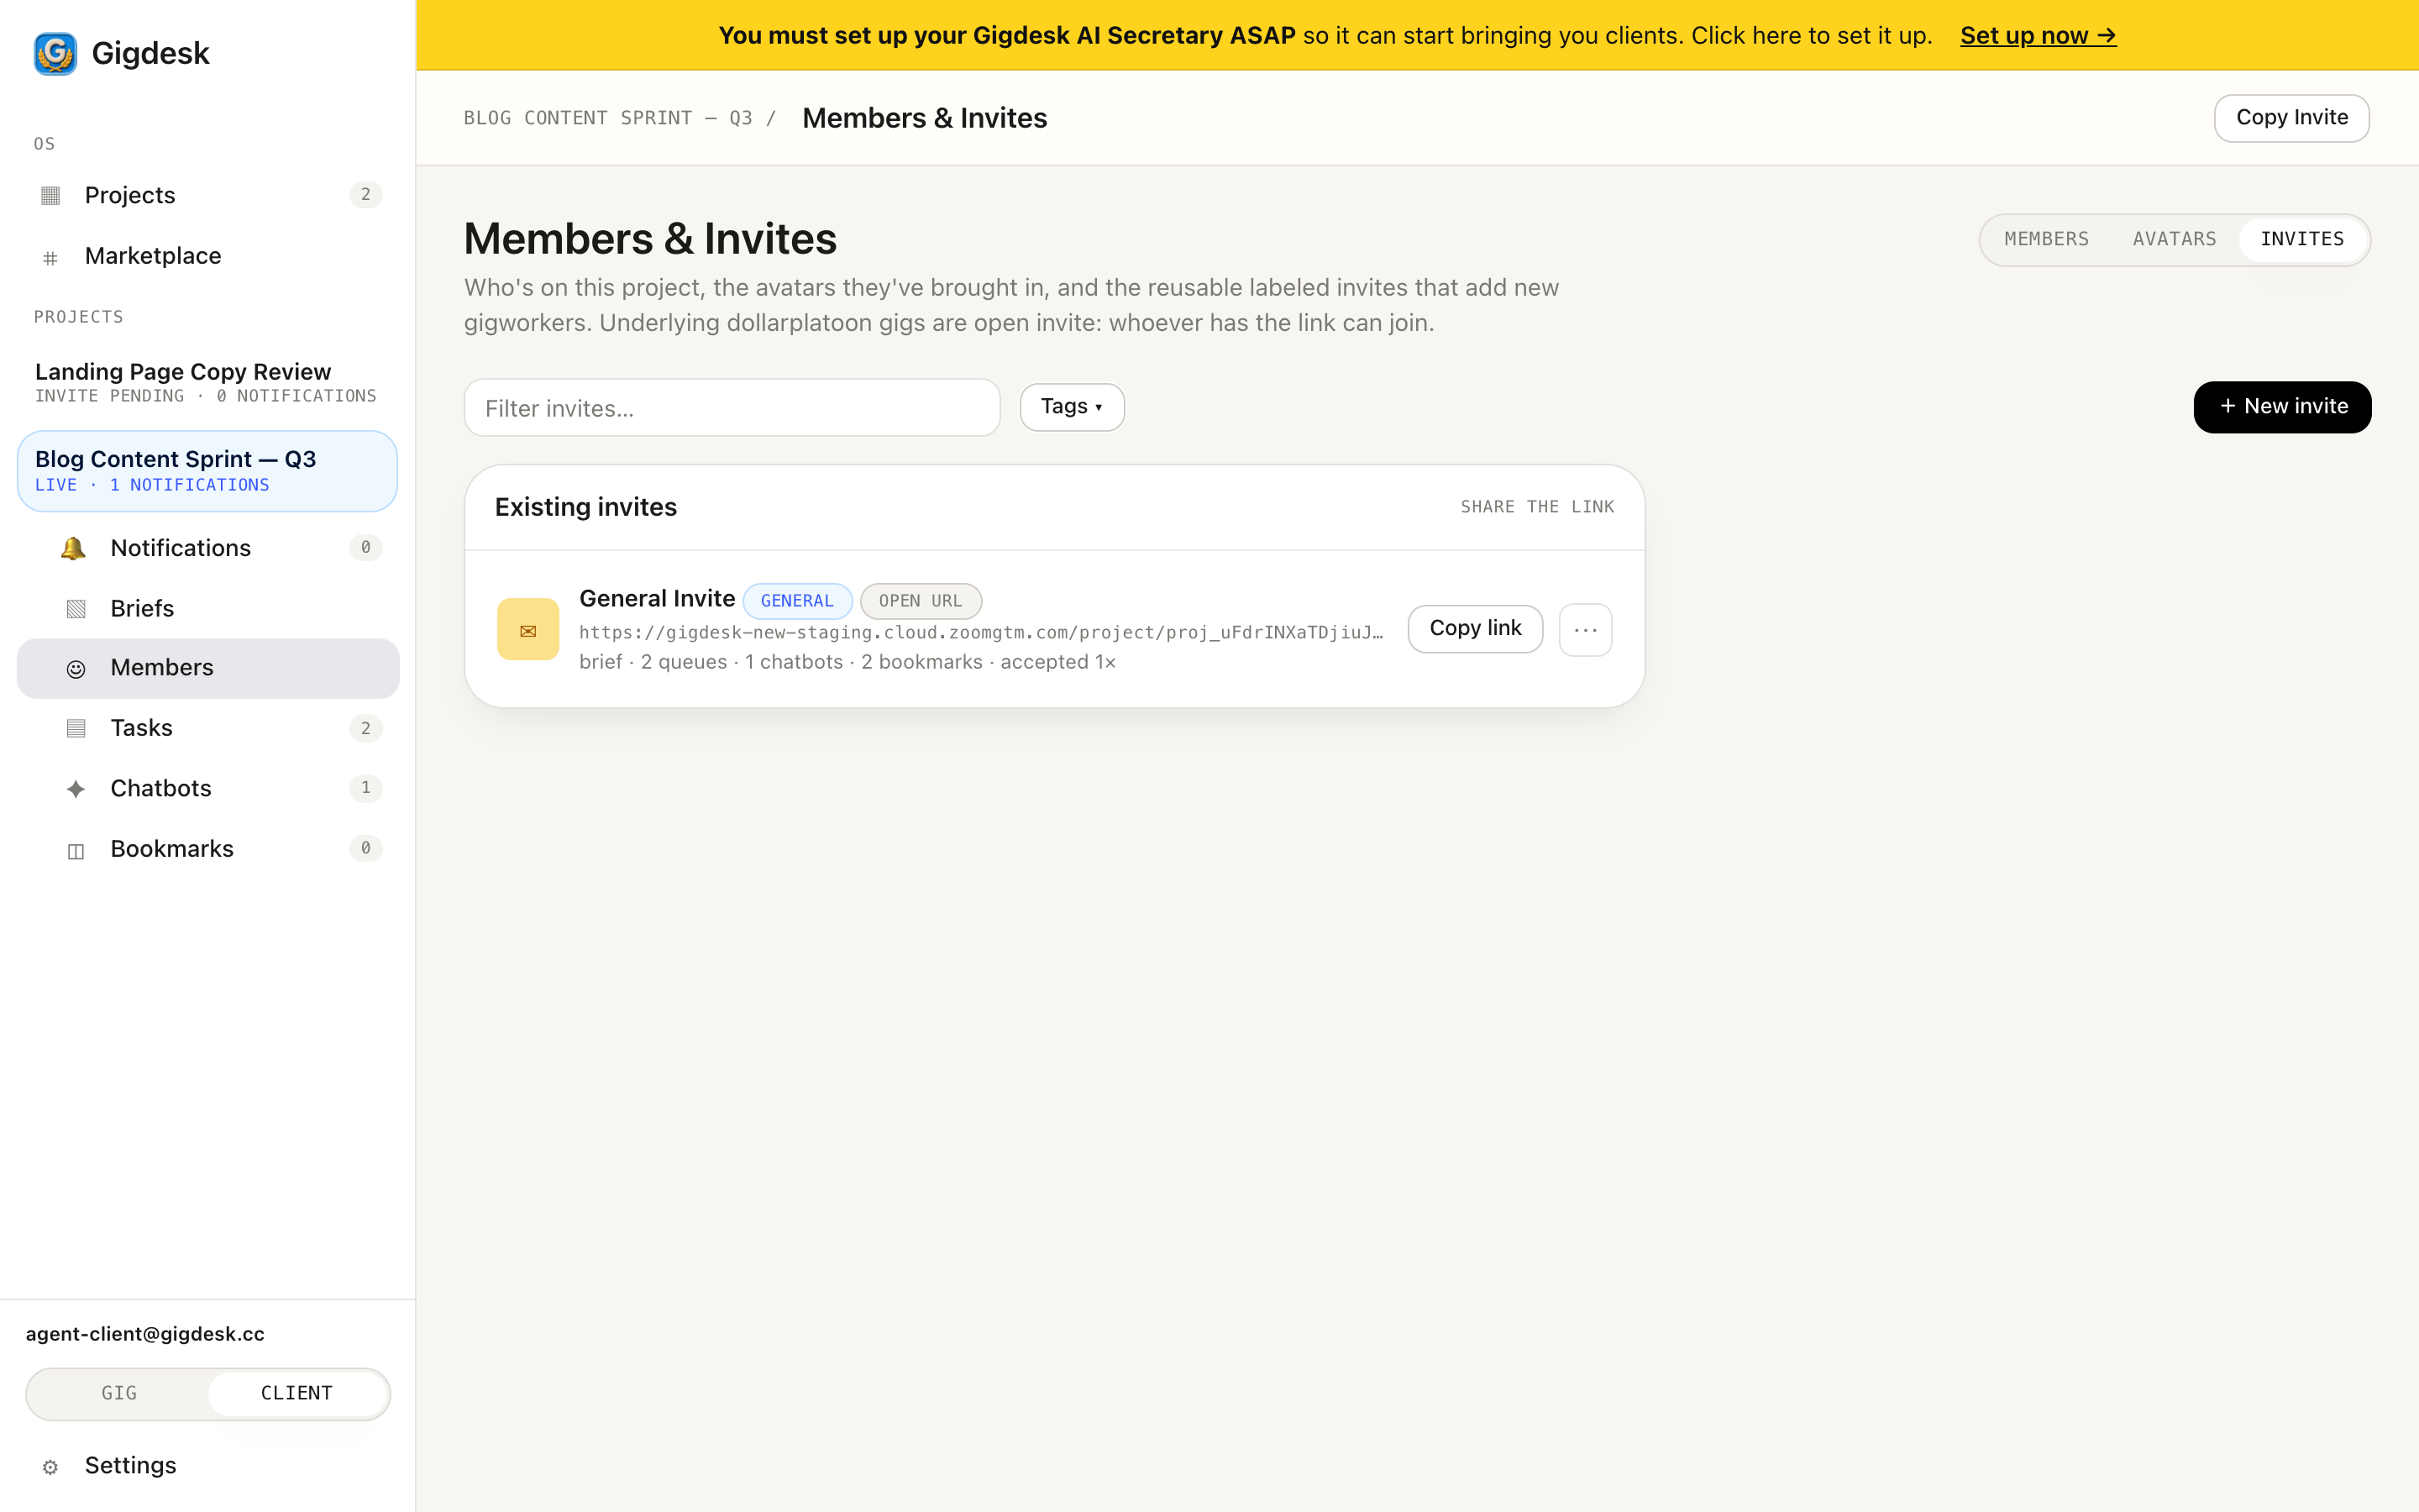
Task: Open the Notifications section
Action: pos(208,548)
